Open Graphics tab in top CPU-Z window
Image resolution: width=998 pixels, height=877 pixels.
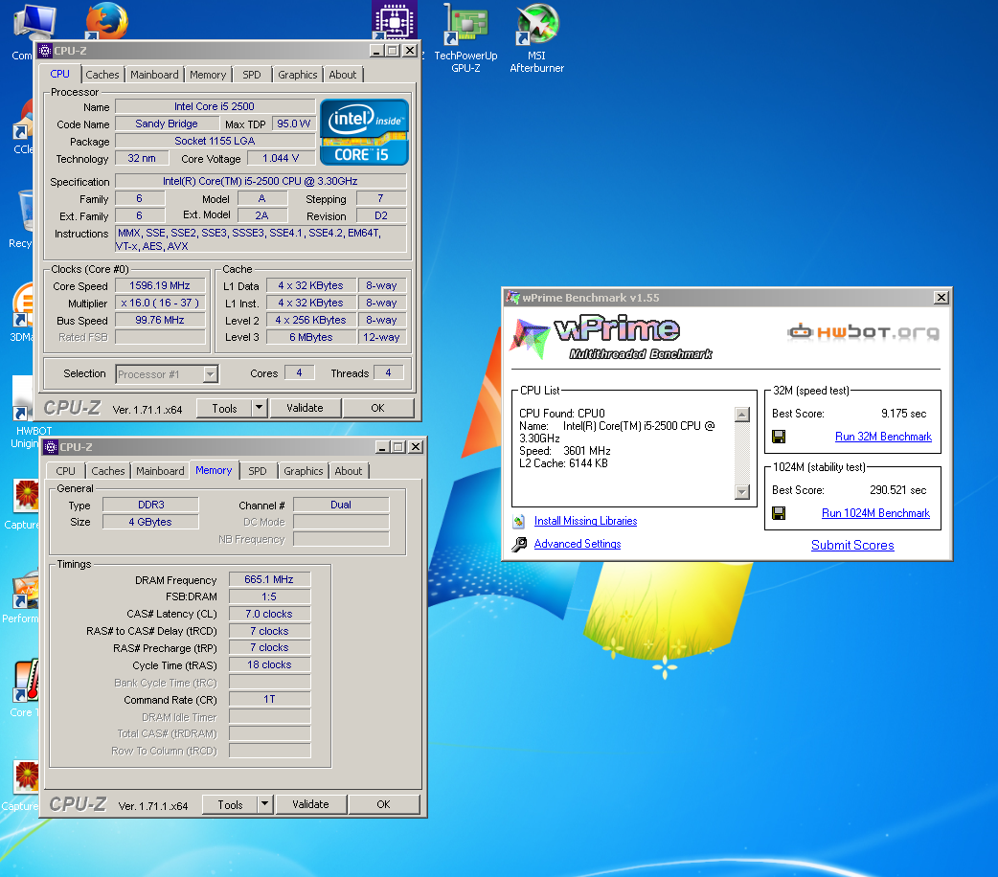pos(297,75)
